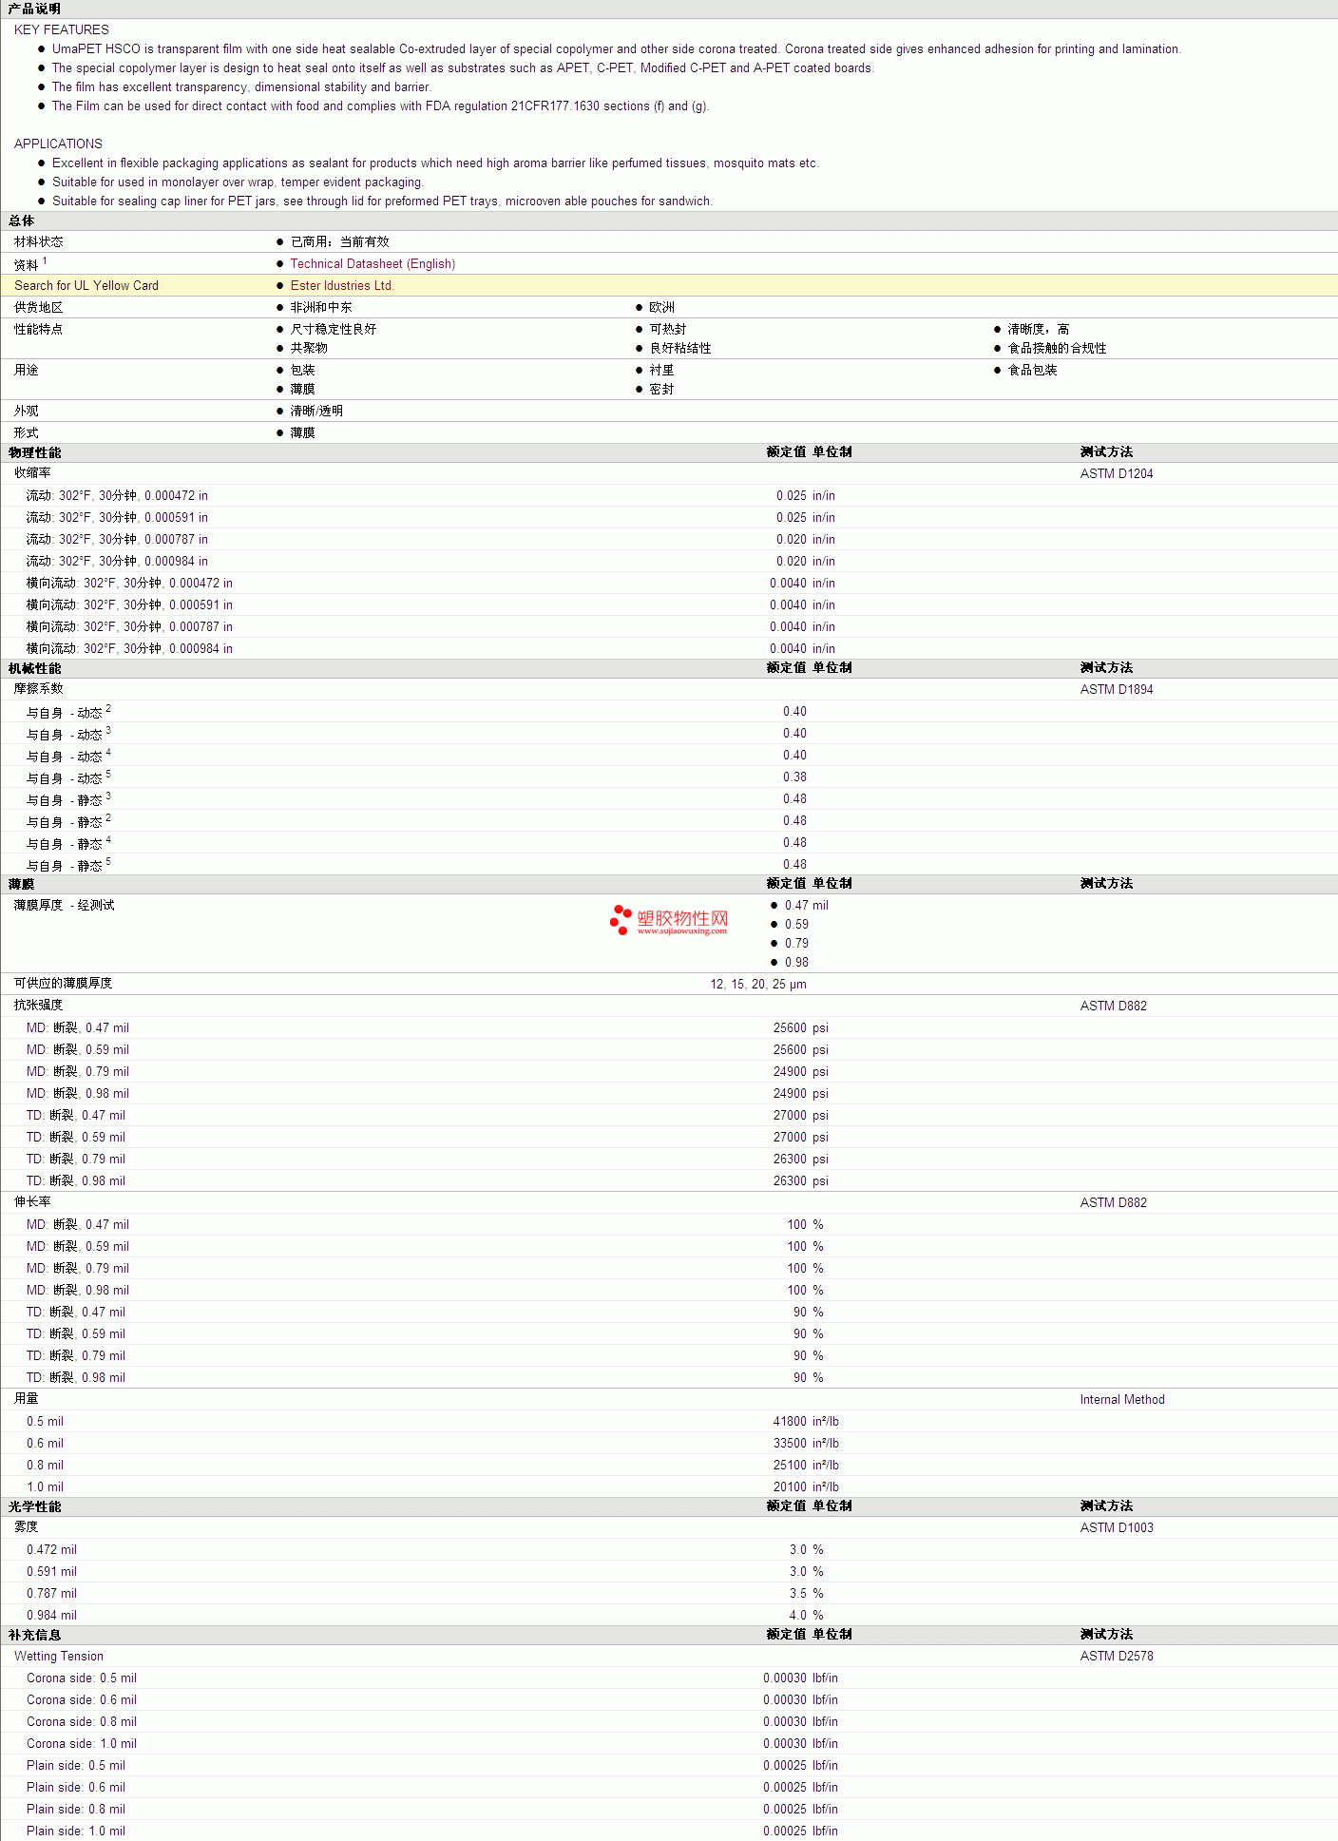Click the use entry "衬里"

[662, 371]
